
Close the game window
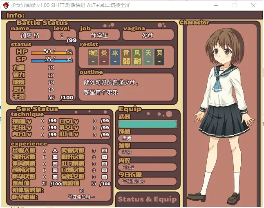[x=253, y=5]
